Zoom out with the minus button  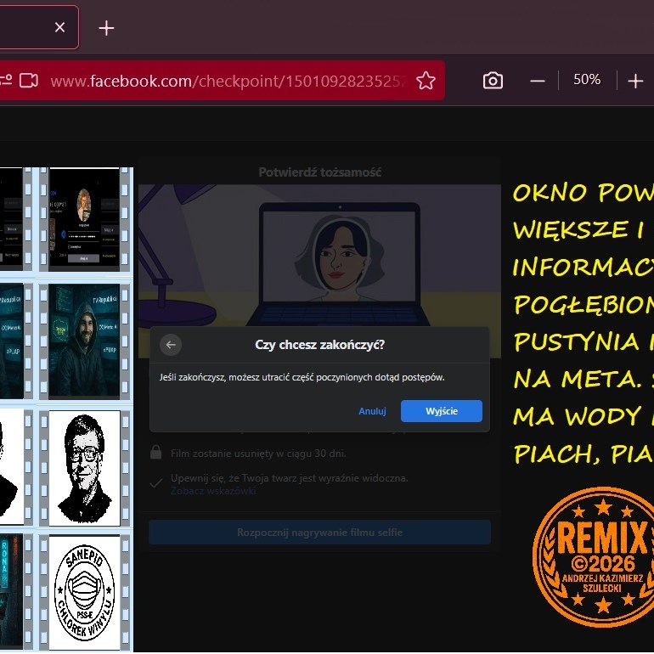pyautogui.click(x=537, y=81)
